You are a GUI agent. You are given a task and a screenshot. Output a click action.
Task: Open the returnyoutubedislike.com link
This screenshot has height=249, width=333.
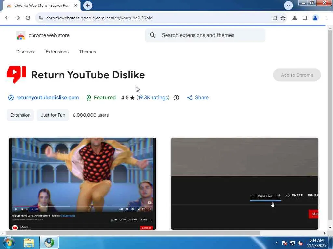tap(47, 97)
